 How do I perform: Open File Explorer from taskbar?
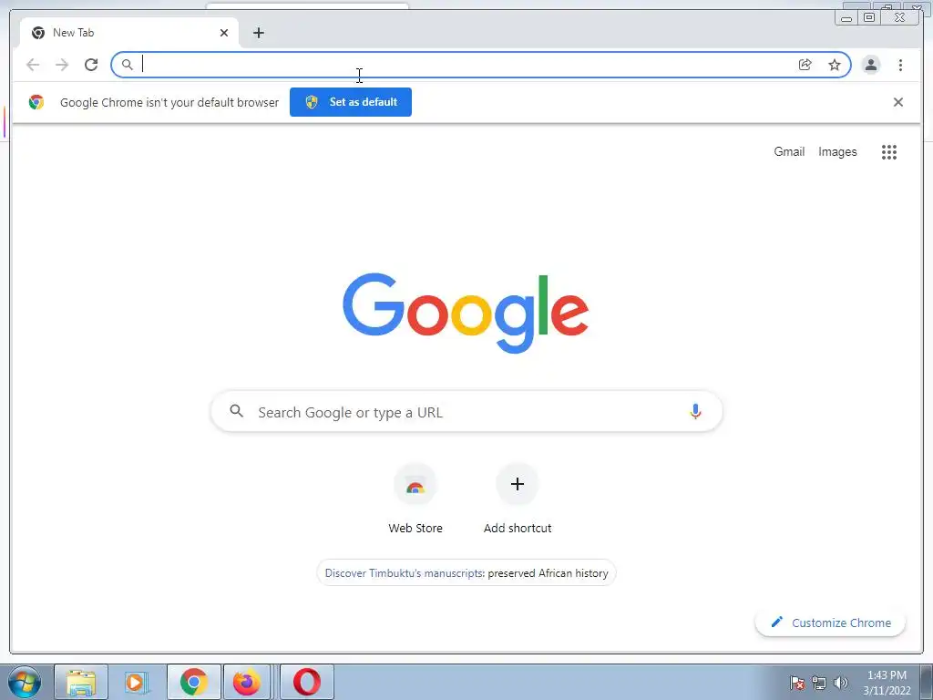81,682
